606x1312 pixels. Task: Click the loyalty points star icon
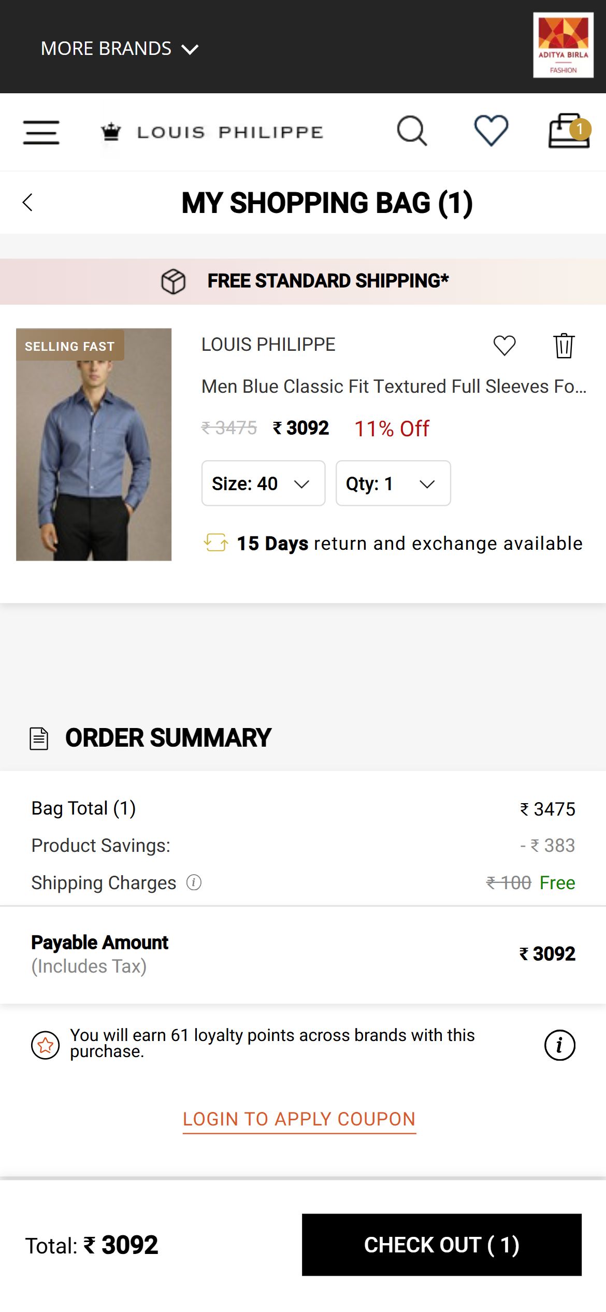tap(46, 1045)
